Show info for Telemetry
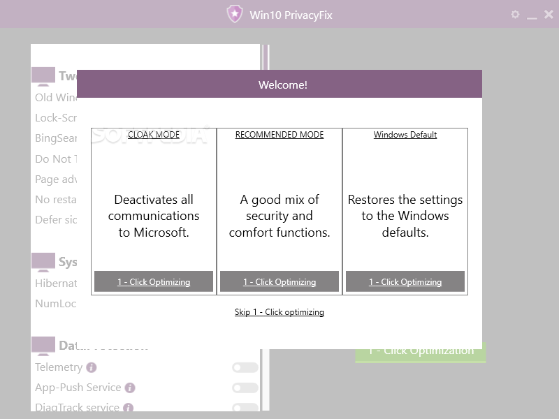This screenshot has width=559, height=419. [92, 367]
